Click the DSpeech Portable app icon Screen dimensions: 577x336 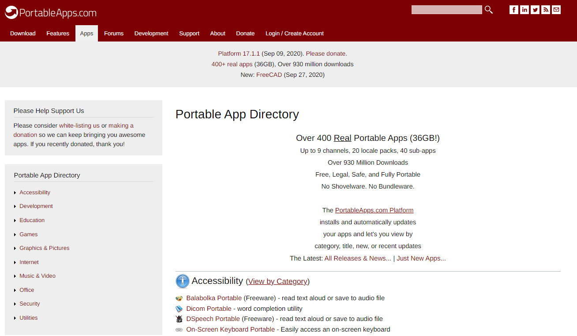click(x=179, y=319)
